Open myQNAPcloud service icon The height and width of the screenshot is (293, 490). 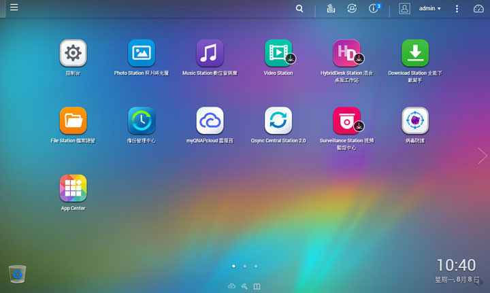coord(210,121)
